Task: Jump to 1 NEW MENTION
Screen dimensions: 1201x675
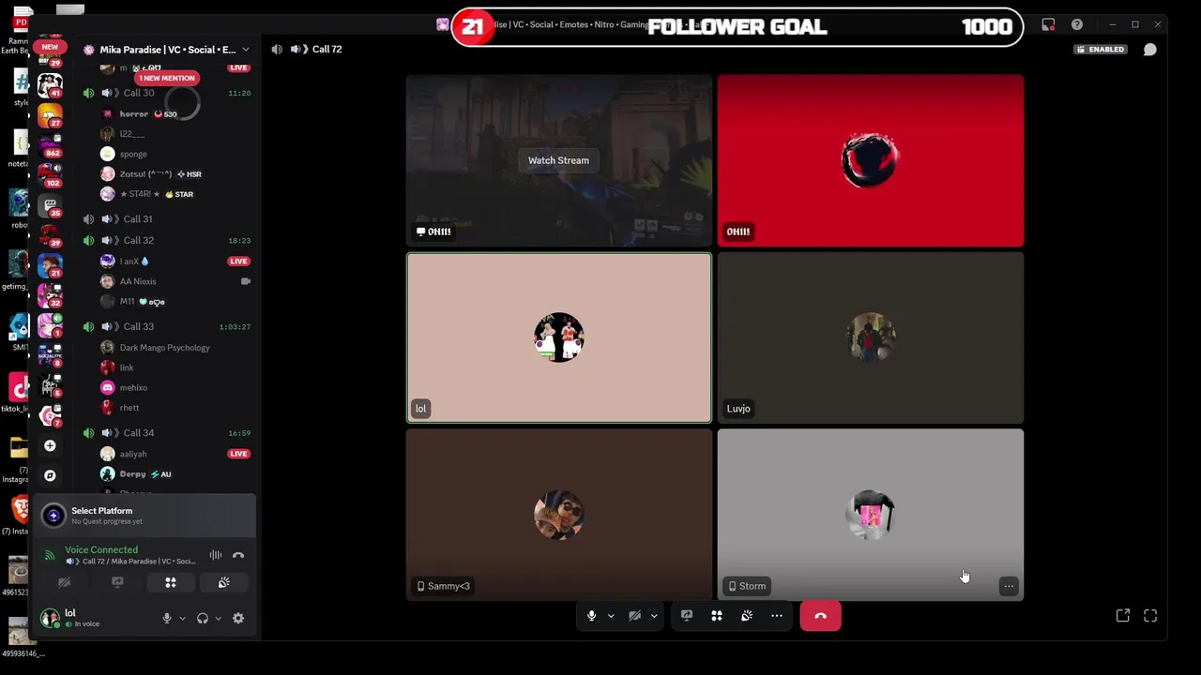Action: [167, 78]
